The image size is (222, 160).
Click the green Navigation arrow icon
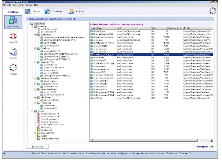(x=212, y=146)
